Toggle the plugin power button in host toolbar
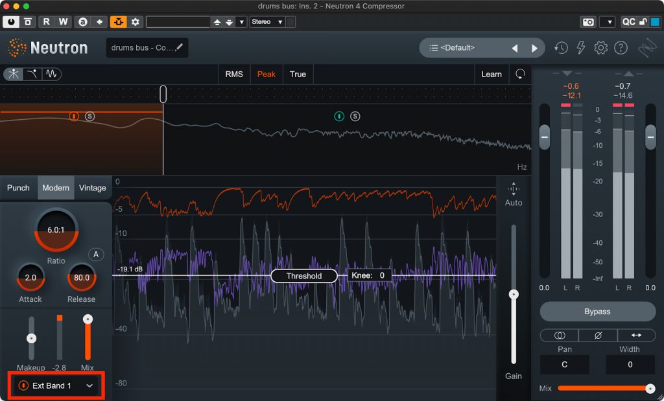Image resolution: width=664 pixels, height=401 pixels. (11, 22)
